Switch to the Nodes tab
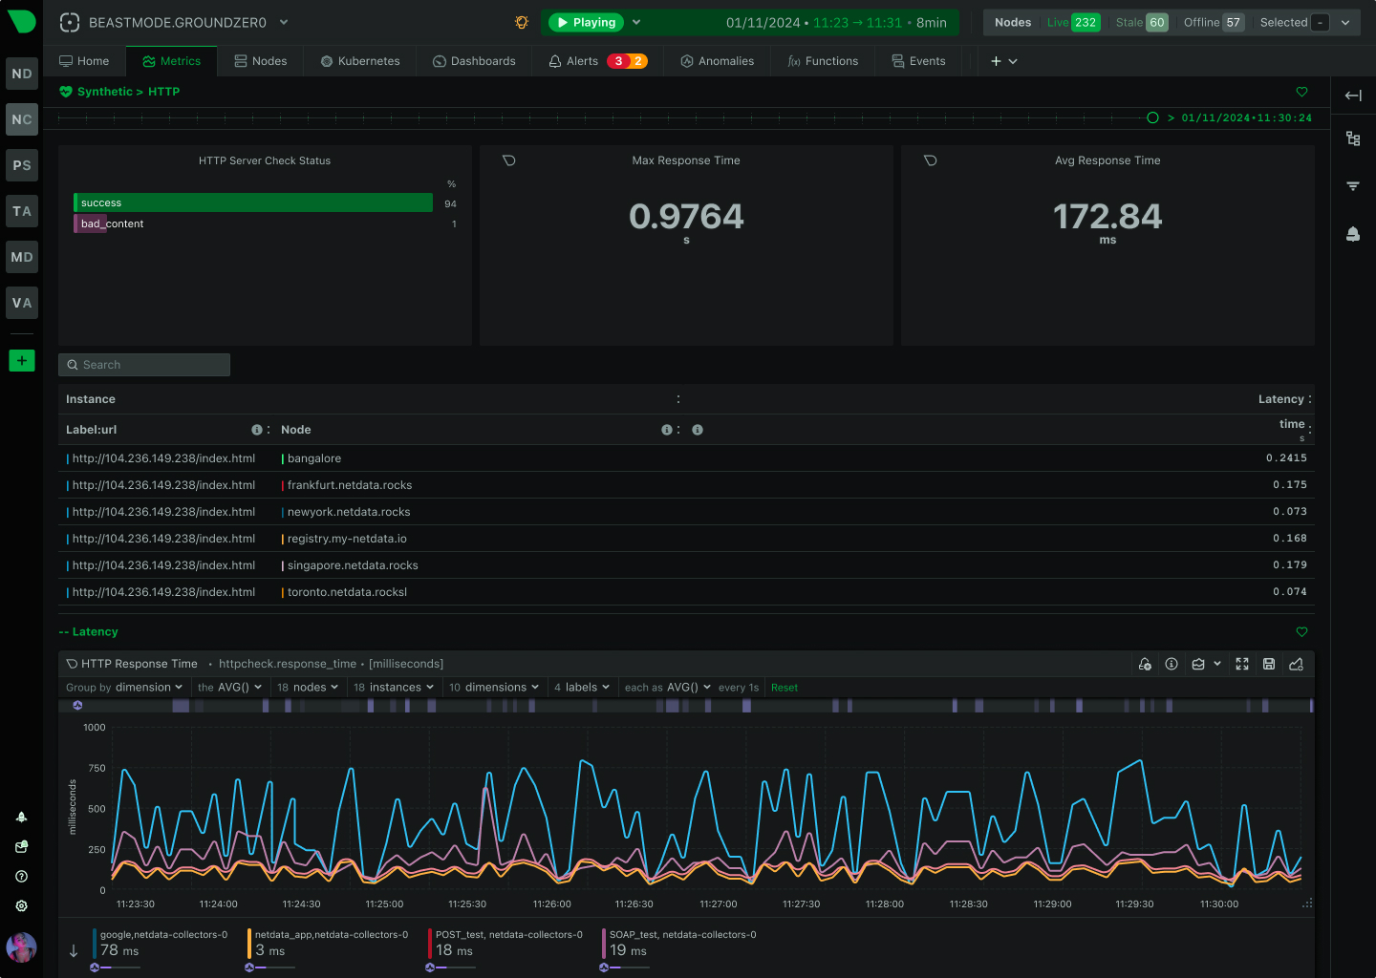1376x978 pixels. pyautogui.click(x=261, y=61)
